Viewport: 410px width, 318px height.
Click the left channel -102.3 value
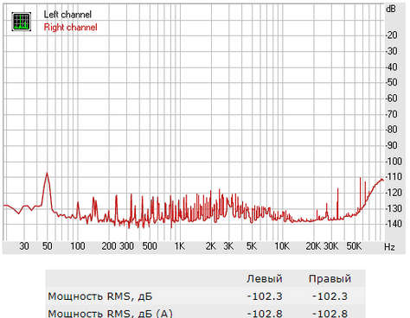pyautogui.click(x=265, y=296)
